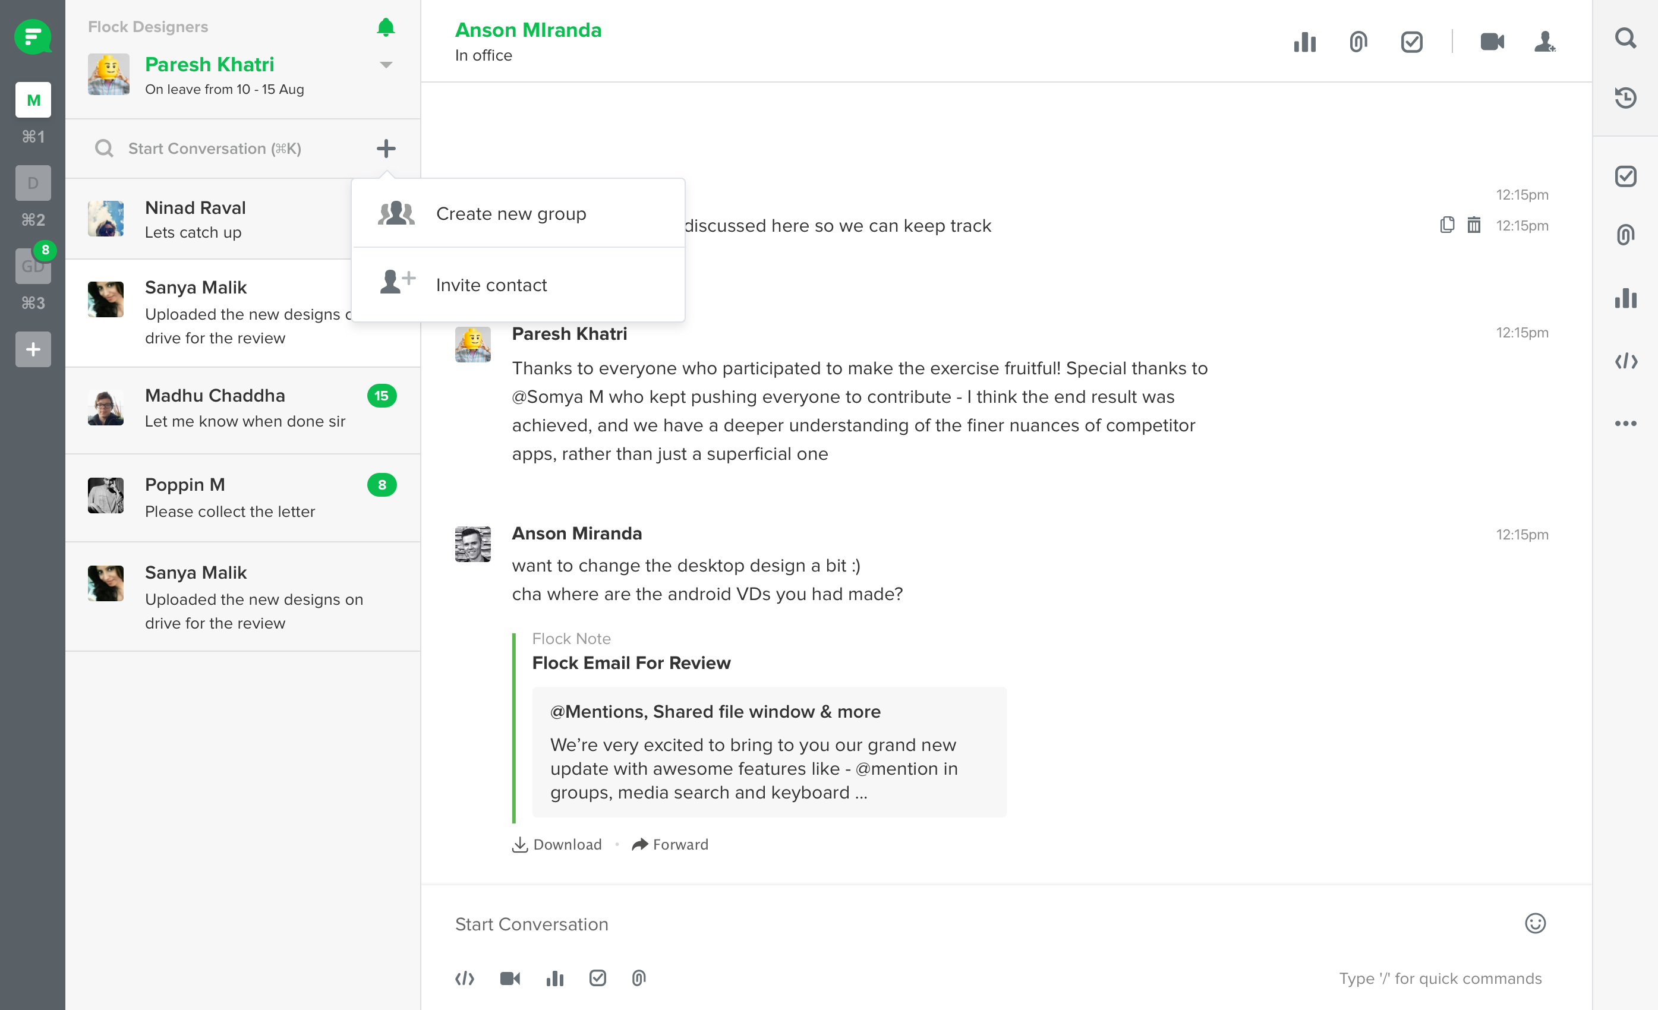Open more options ellipsis in right sidebar

pos(1625,423)
